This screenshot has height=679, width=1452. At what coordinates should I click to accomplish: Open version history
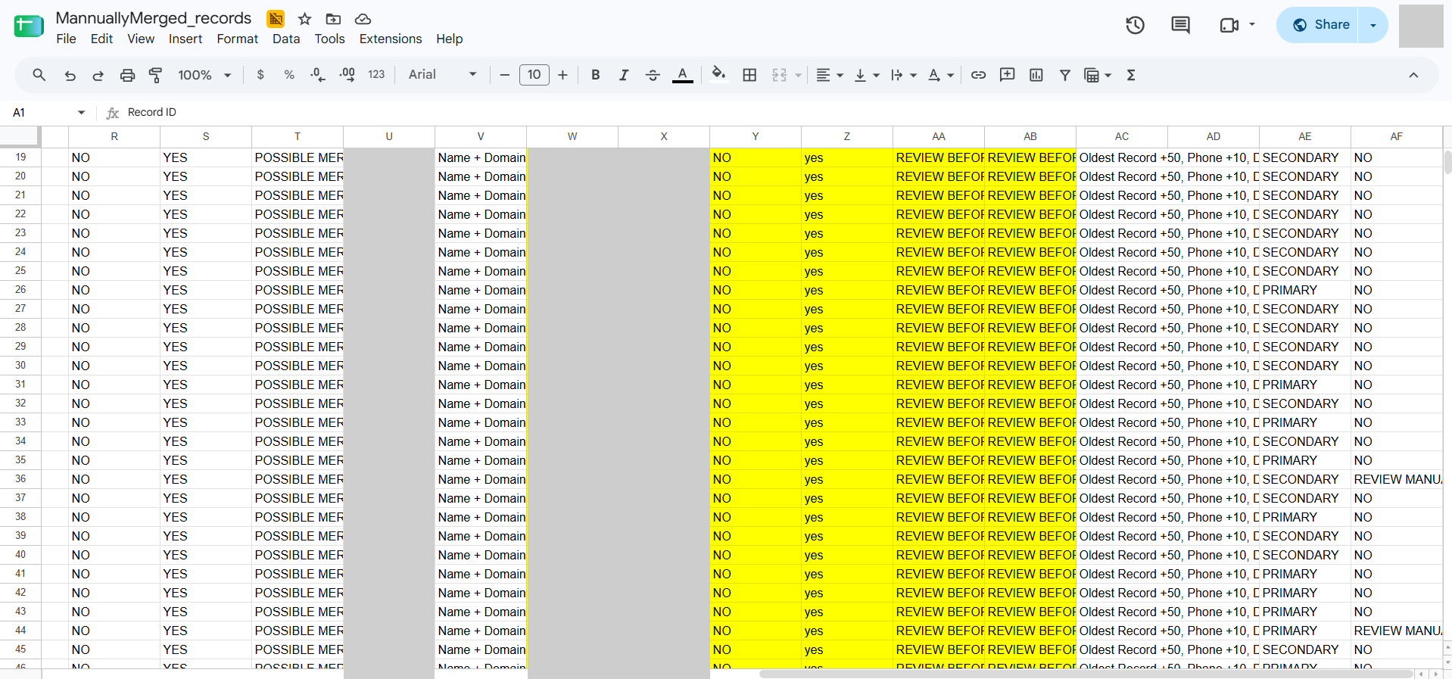tap(1135, 25)
